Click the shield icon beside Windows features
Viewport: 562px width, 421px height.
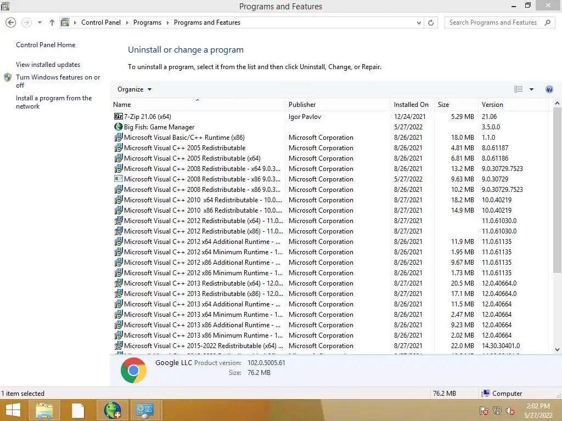click(8, 77)
